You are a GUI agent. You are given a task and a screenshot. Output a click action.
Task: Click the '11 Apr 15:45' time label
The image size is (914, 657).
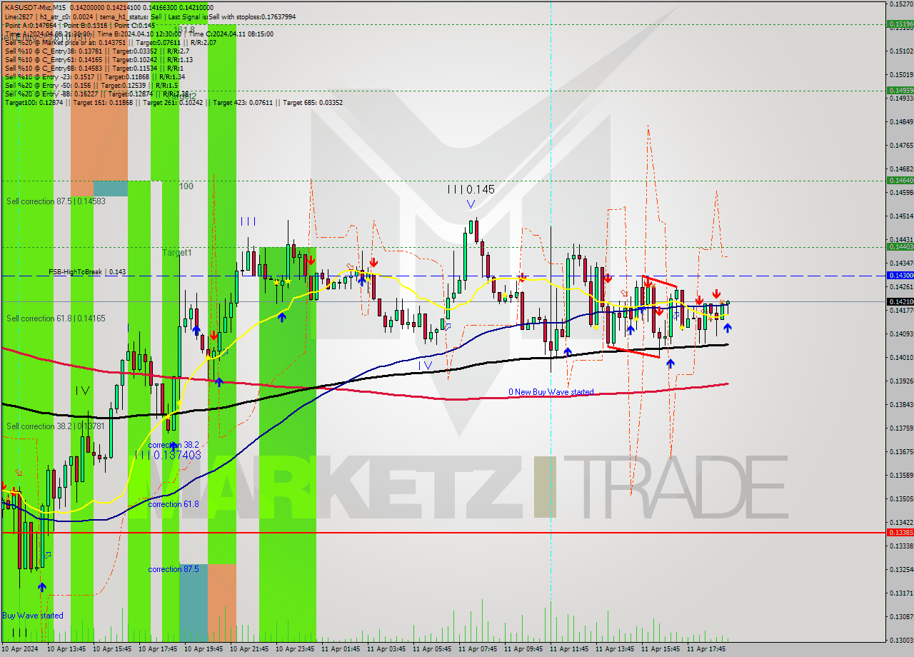(x=661, y=649)
